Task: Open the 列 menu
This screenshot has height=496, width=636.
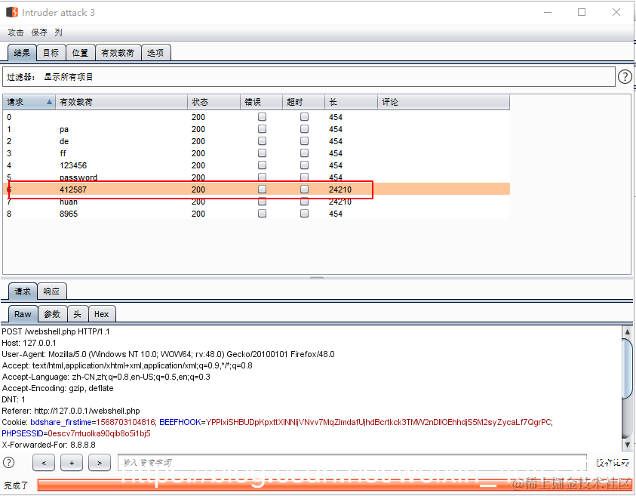Action: 58,32
